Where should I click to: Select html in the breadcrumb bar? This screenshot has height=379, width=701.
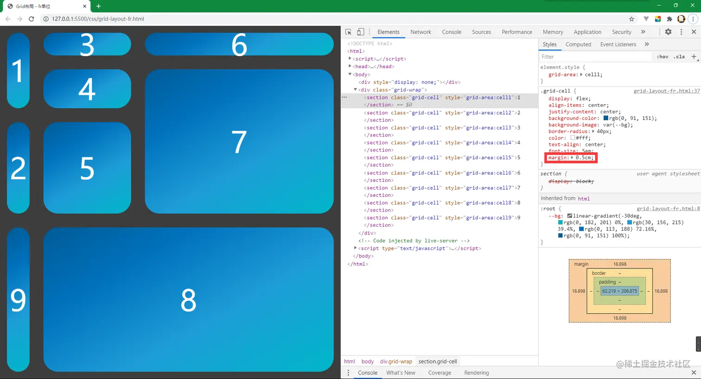(x=350, y=361)
